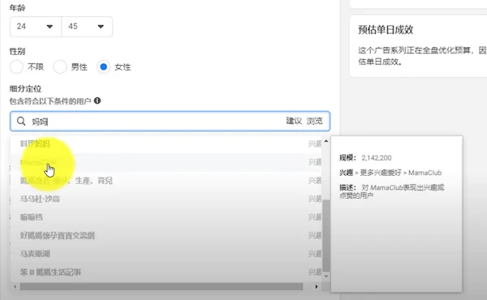Choose the 料理妈妈 interest suggestion

point(166,144)
